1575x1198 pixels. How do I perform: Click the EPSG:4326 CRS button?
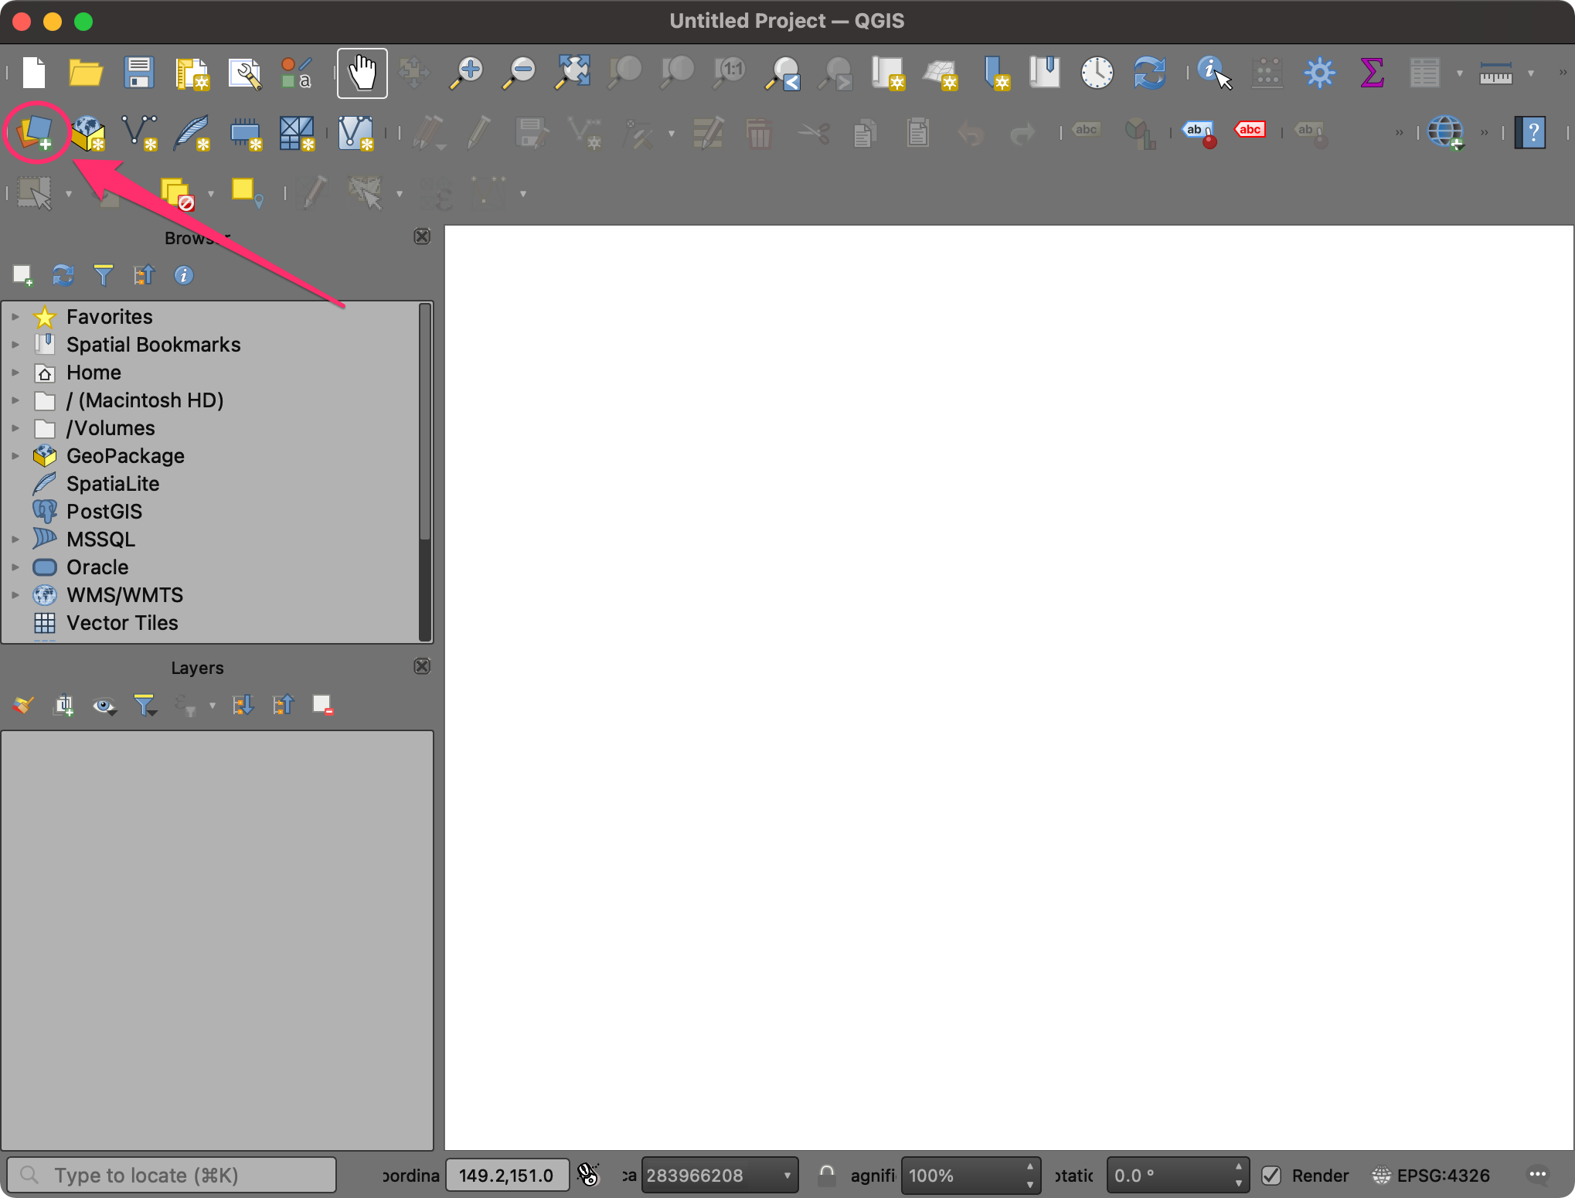1431,1176
